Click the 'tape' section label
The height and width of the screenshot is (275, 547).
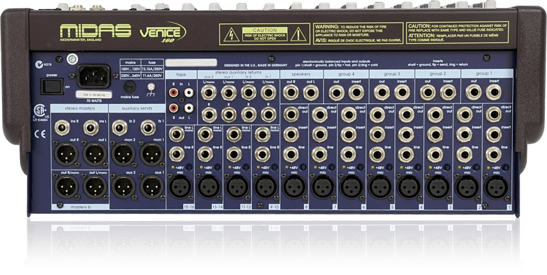click(181, 74)
